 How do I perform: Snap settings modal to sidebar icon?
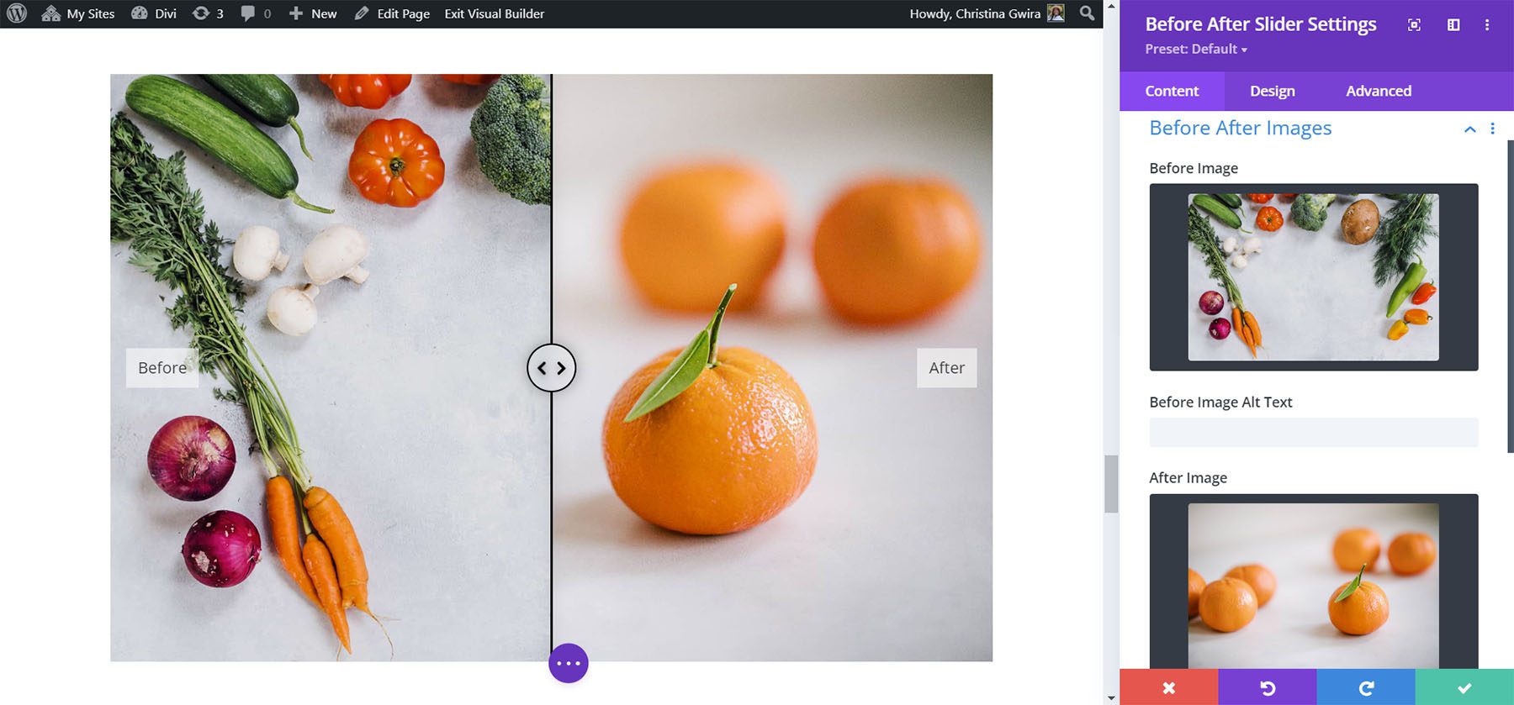tap(1453, 25)
